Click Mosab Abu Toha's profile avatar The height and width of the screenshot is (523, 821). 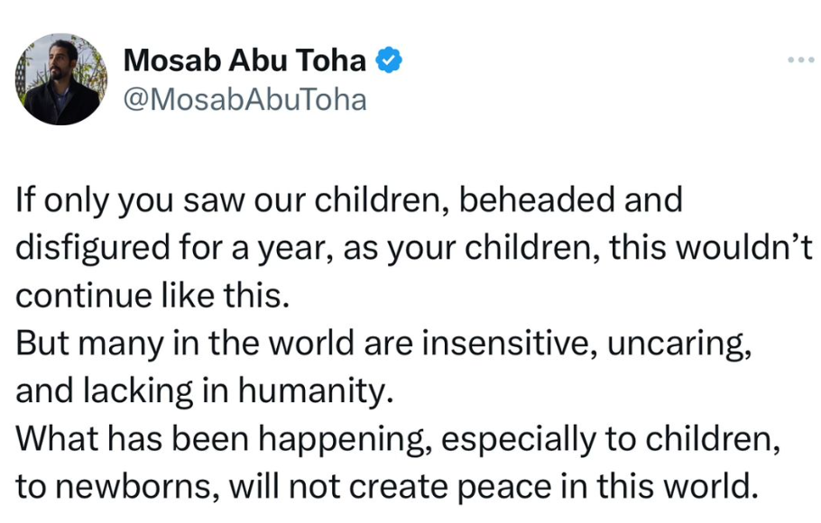tap(61, 79)
